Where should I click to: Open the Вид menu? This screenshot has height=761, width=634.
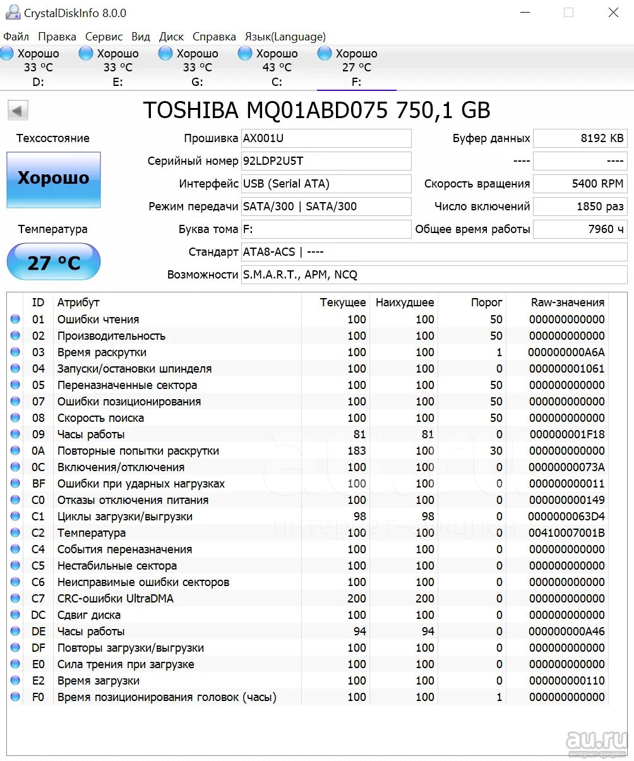(x=141, y=37)
